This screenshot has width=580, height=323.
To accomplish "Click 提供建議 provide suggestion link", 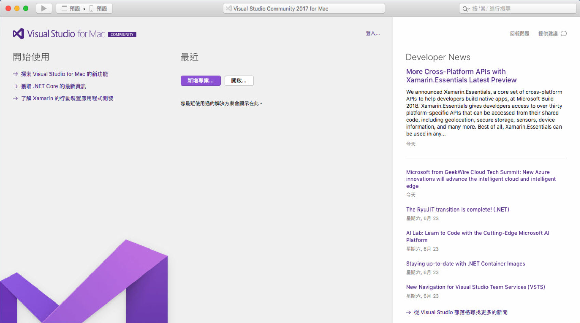I will click(548, 33).
